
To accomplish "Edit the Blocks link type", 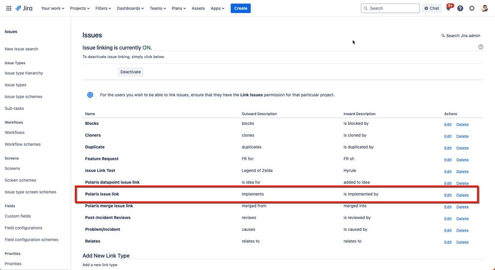I will pyautogui.click(x=448, y=124).
